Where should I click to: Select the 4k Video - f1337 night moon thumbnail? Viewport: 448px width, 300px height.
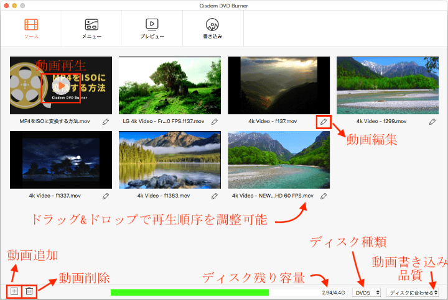pos(61,160)
